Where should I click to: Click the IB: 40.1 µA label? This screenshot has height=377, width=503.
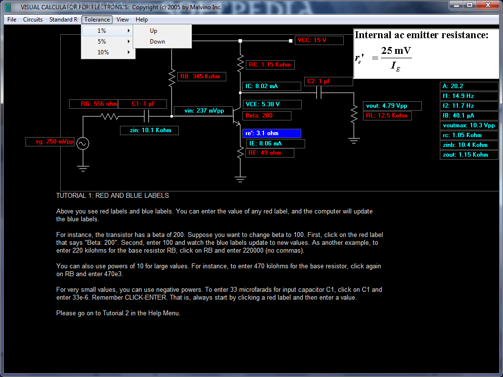[x=469, y=116]
